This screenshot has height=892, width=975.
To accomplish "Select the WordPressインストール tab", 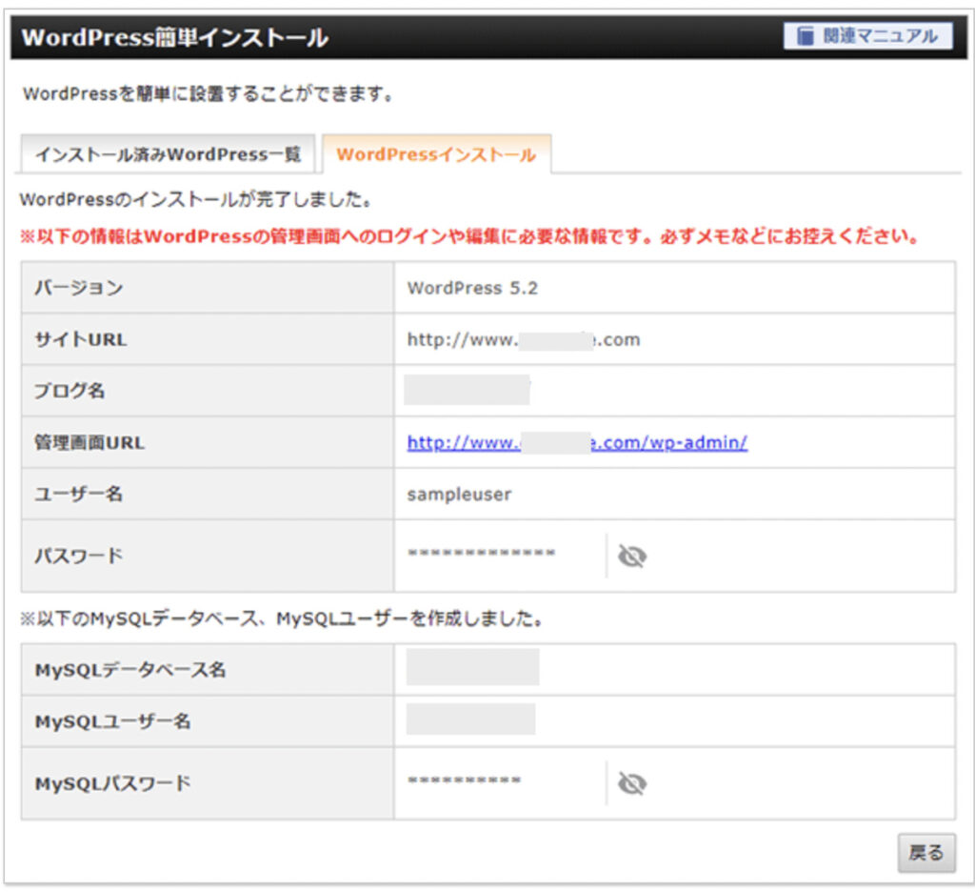I will pos(436,153).
